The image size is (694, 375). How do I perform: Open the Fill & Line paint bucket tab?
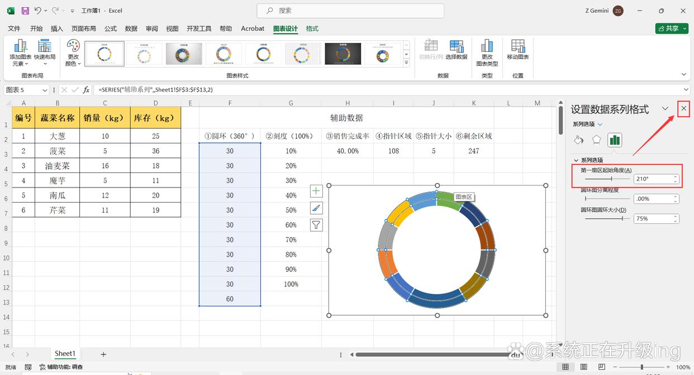pyautogui.click(x=579, y=140)
